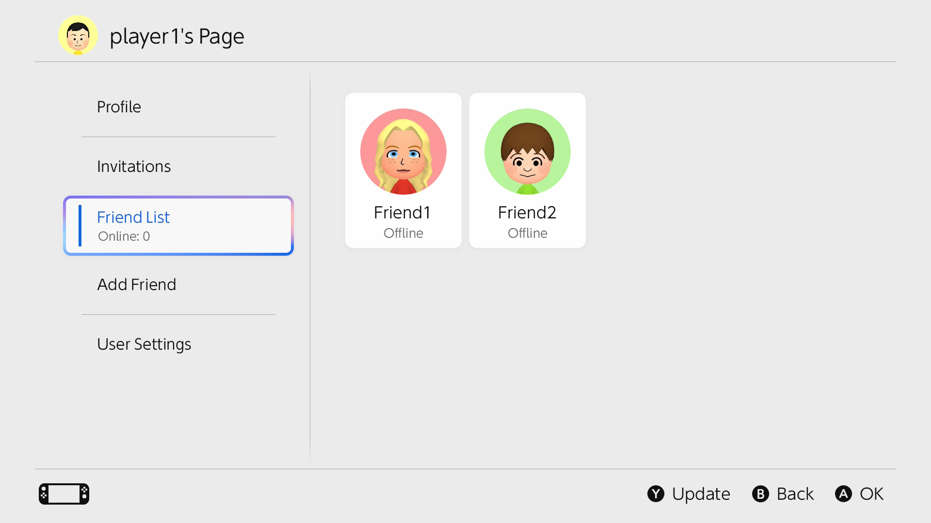The width and height of the screenshot is (931, 523).
Task: Click the Friend1 name label
Action: [x=402, y=213]
